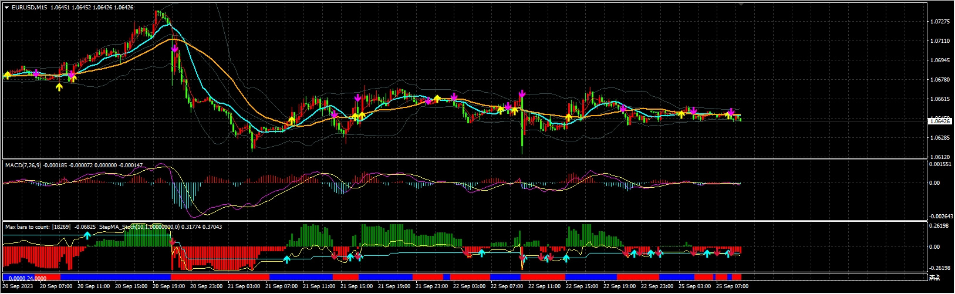Click the 25 Sep 07:00 label on the time axis
This screenshot has width=955, height=294.
tap(733, 287)
